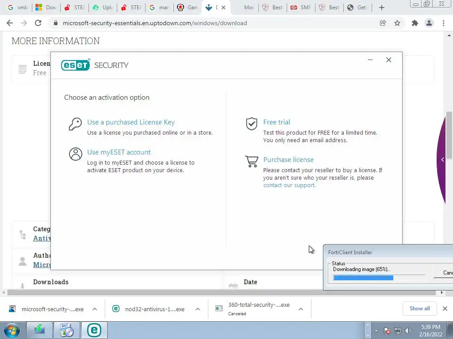The width and height of the screenshot is (453, 339).
Task: Open the Chrome three-dot menu
Action: click(x=443, y=23)
